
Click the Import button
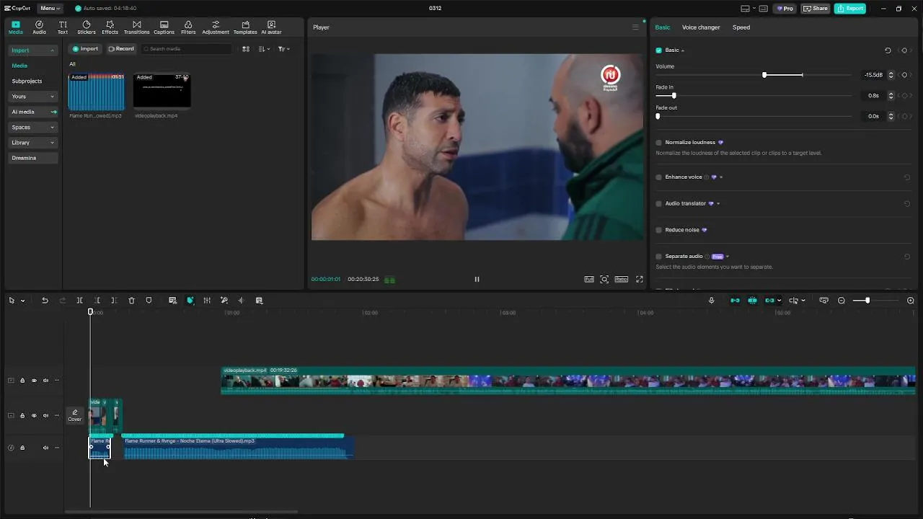tap(85, 49)
